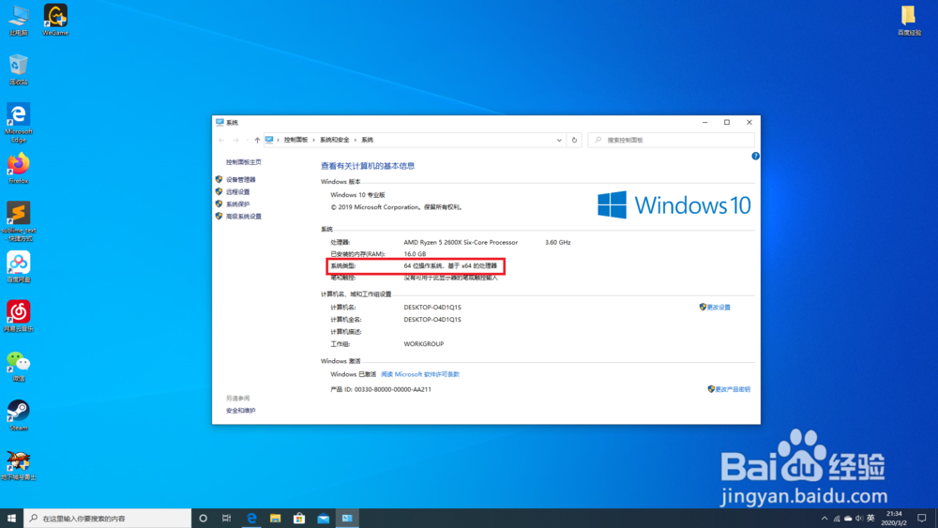Open Task View from taskbar
The height and width of the screenshot is (528, 938).
pos(226,518)
